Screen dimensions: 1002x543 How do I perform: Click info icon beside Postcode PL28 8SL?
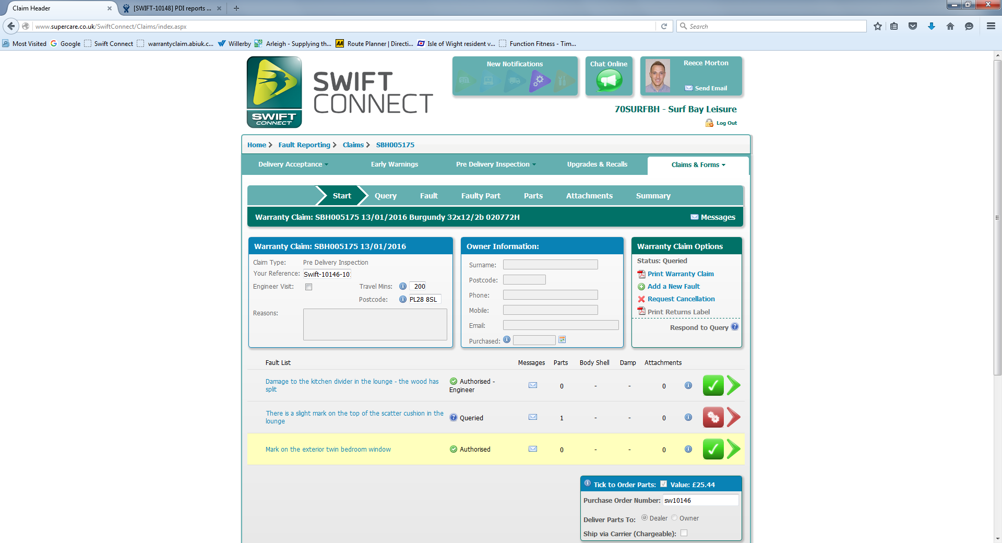coord(403,299)
